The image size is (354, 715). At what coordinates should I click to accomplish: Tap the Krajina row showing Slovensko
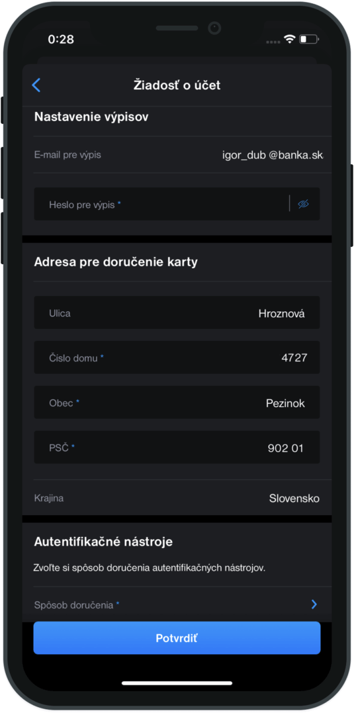click(x=177, y=498)
